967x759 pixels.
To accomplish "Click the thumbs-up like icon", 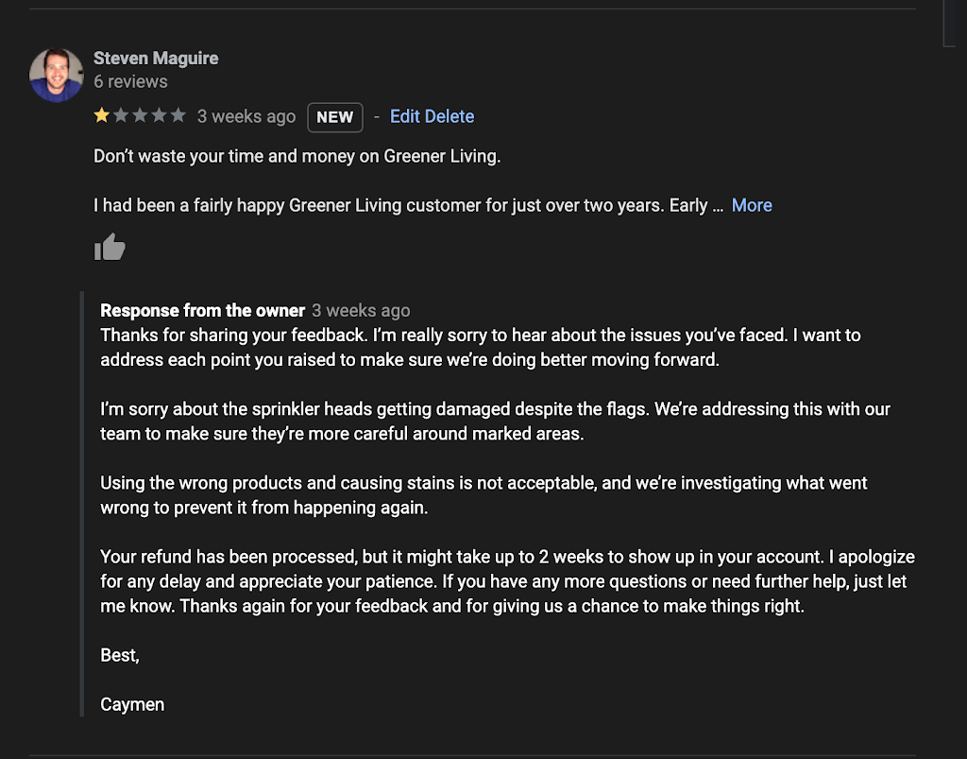I will 110,248.
